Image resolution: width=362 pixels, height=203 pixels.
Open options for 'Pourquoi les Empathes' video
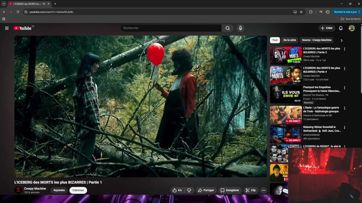coord(344,88)
